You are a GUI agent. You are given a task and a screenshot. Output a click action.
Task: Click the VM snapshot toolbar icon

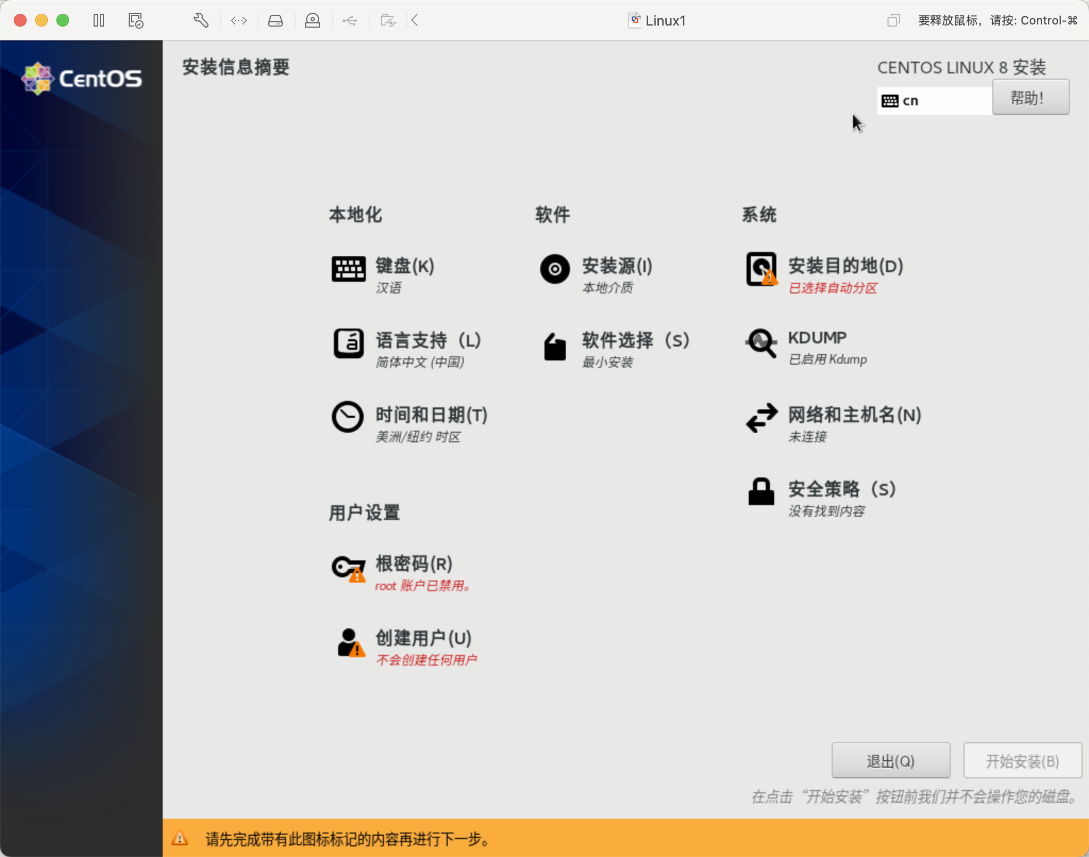point(136,21)
